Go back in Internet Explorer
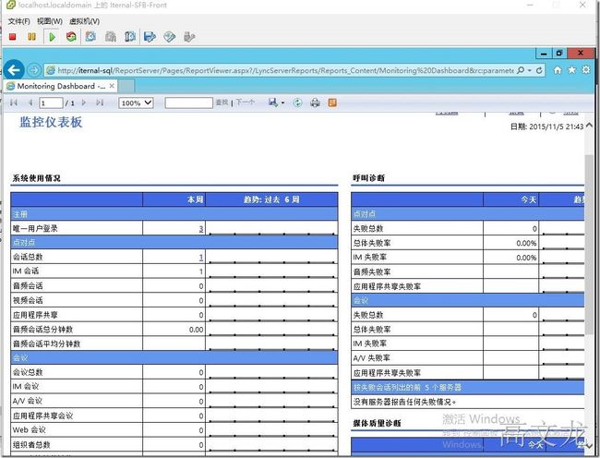The image size is (600, 458). [14, 70]
